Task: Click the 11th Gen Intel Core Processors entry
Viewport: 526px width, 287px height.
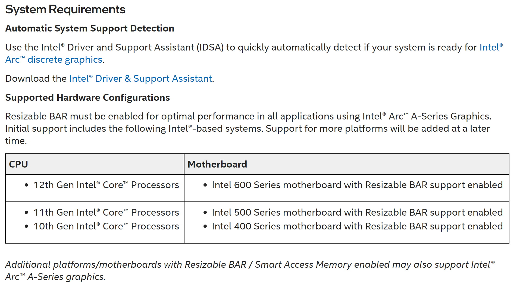Action: pos(106,212)
